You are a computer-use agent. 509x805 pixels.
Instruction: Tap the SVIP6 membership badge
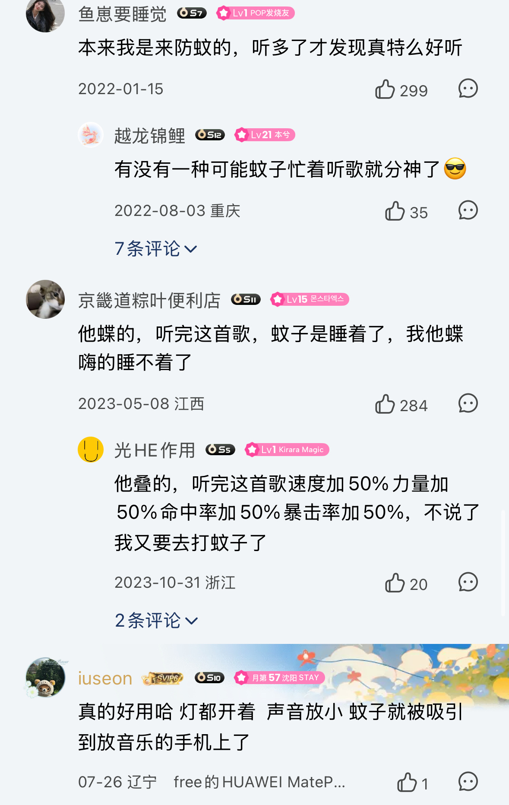click(x=163, y=678)
